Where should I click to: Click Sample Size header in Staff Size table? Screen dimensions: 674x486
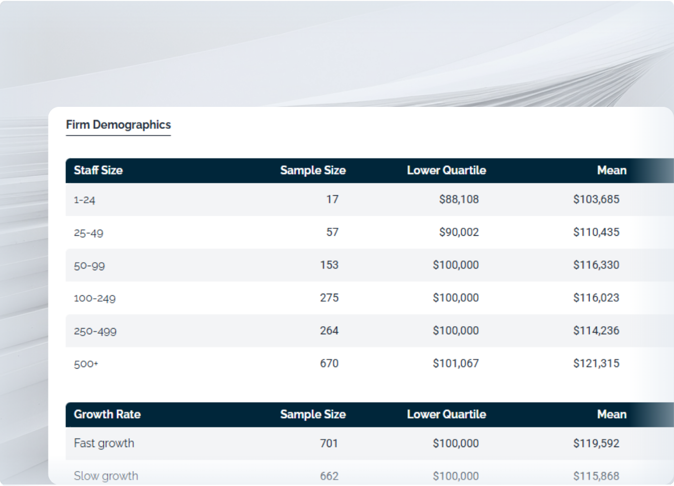pyautogui.click(x=313, y=170)
